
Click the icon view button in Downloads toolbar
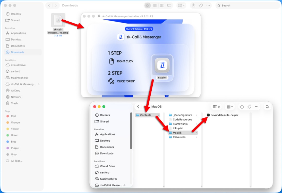point(148,5)
